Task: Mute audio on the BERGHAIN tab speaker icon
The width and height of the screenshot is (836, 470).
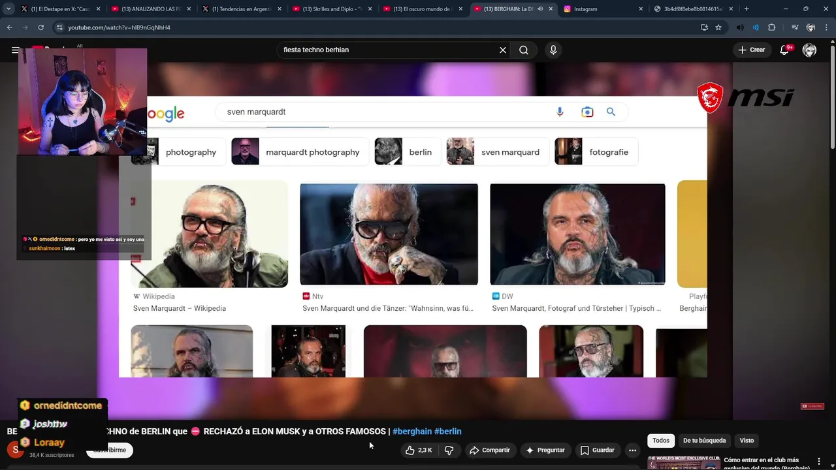Action: click(x=540, y=9)
